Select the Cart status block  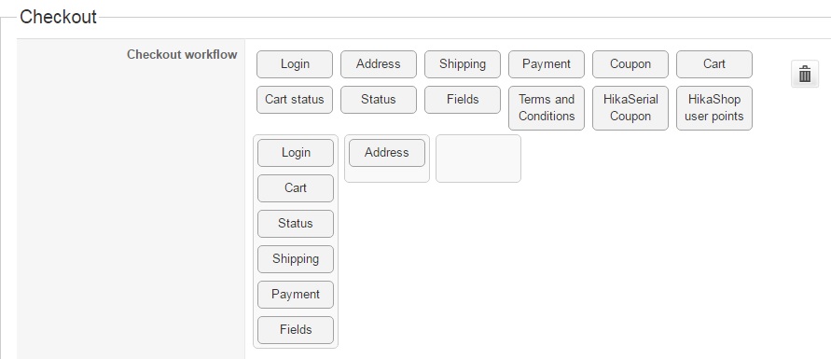tap(295, 100)
